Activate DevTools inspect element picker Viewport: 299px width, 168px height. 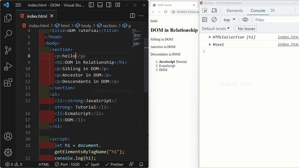tap(205, 10)
